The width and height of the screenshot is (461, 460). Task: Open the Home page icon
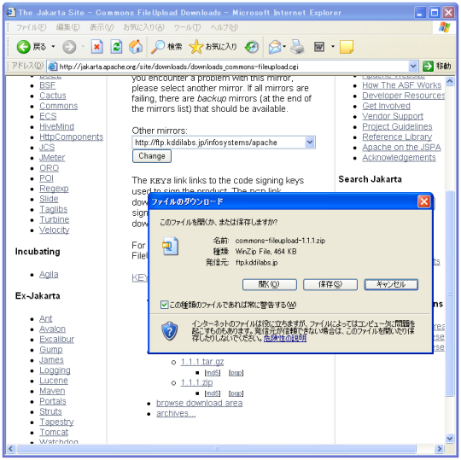tap(136, 47)
